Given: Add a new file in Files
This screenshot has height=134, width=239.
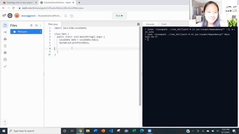Looking at the screenshot, I should (31, 25).
